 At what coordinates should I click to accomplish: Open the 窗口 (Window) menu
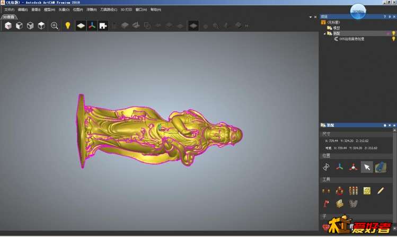(x=141, y=10)
